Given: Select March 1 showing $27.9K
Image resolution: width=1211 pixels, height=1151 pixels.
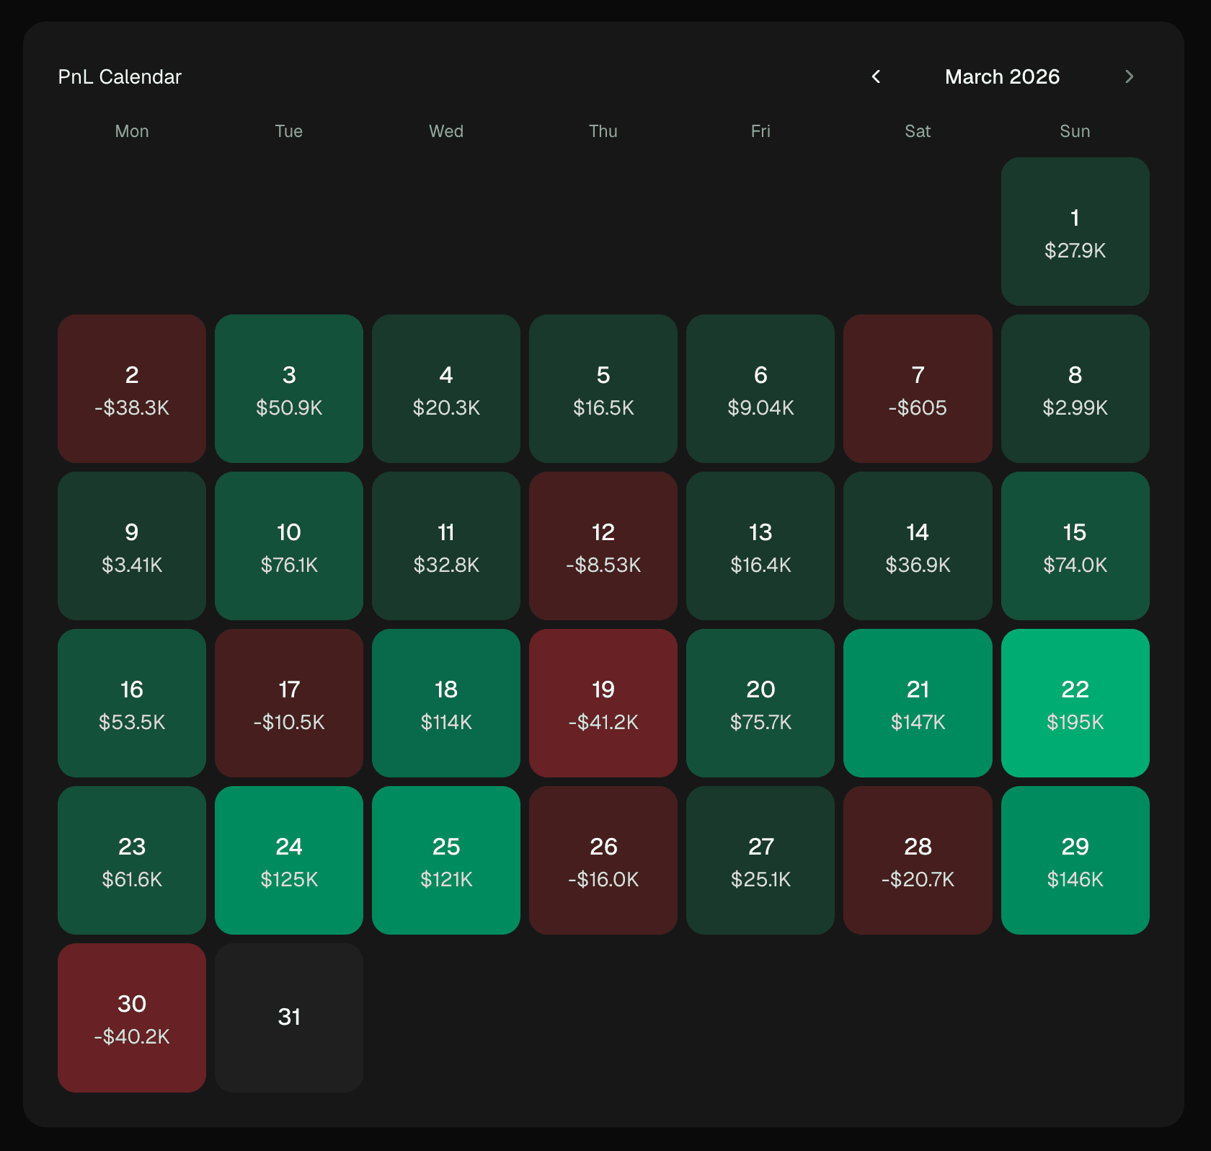Looking at the screenshot, I should pyautogui.click(x=1075, y=232).
